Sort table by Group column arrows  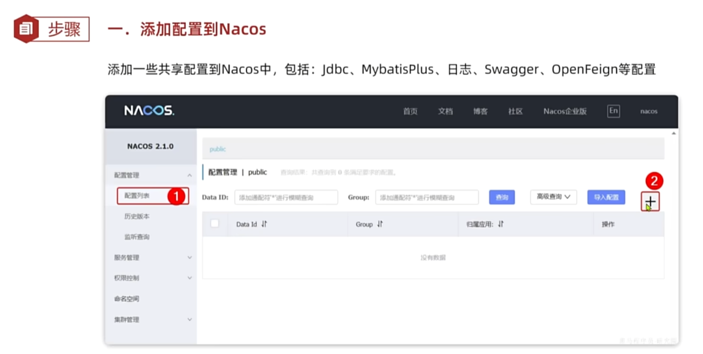pos(380,224)
